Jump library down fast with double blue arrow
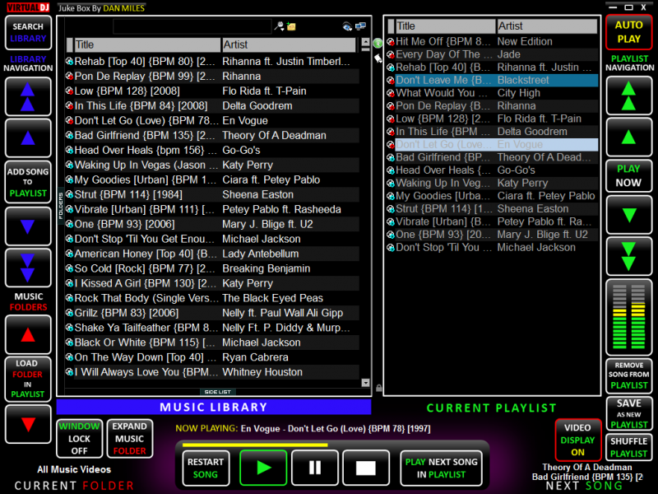The width and height of the screenshot is (658, 494). (x=28, y=268)
